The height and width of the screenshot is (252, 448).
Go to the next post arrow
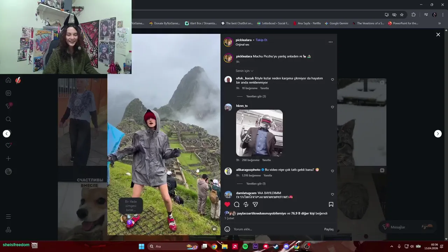(438, 134)
